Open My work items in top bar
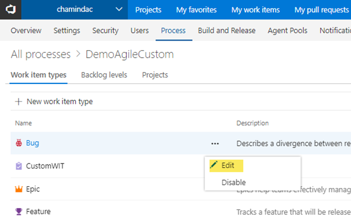Viewport: 351px width, 220px height. click(x=255, y=10)
